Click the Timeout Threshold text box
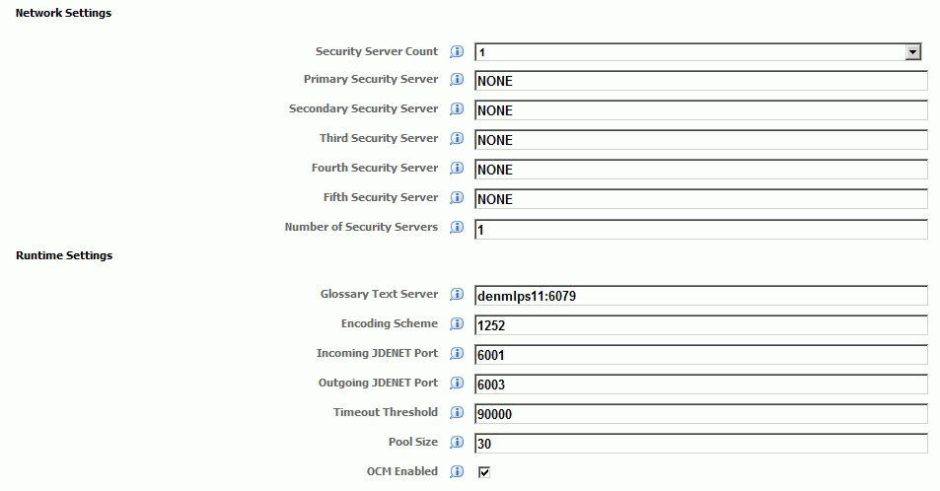 point(700,414)
